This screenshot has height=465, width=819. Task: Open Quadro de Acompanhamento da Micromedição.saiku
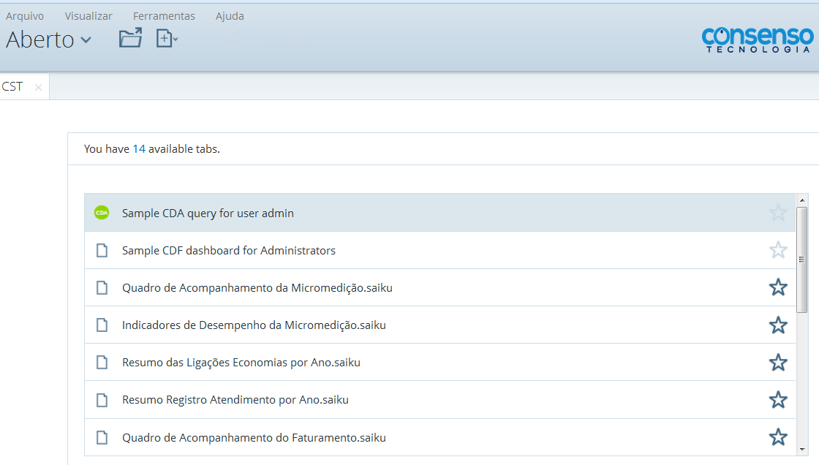tap(257, 287)
